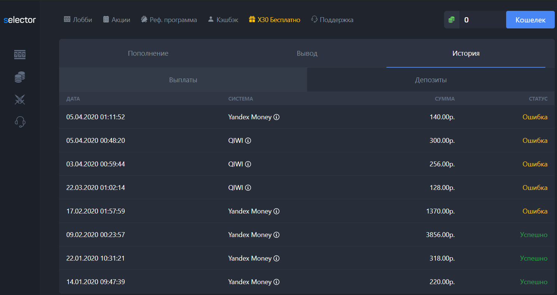
Task: Open the Акции menu item
Action: 117,20
